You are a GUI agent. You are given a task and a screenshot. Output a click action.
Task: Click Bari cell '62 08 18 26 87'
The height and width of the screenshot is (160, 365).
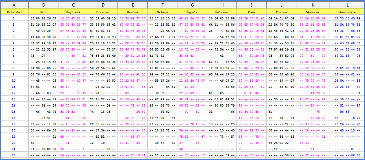click(x=43, y=18)
